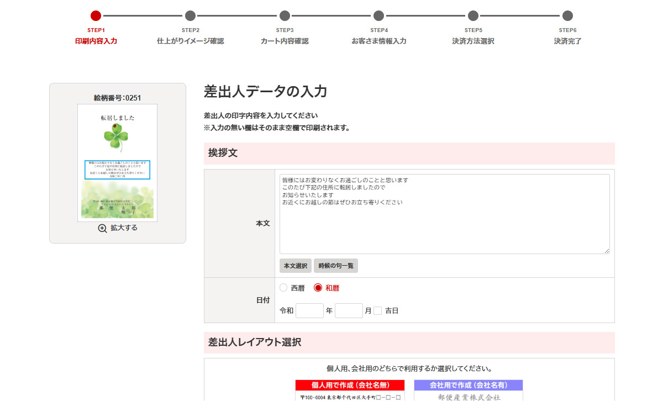This screenshot has width=663, height=401.
Task: Click the red STEP1 circle in progress bar
Action: click(x=96, y=16)
